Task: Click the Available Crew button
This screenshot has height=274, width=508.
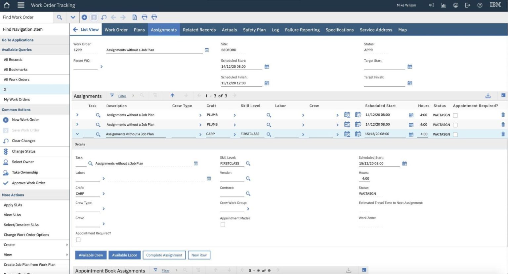Action: (91, 255)
